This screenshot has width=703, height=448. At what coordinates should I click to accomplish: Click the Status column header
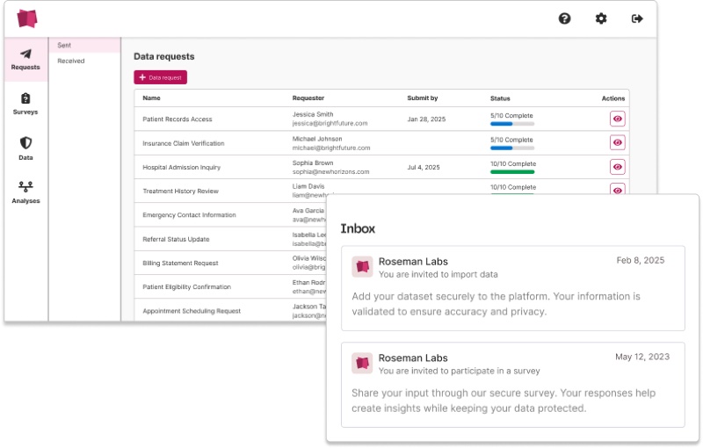pos(500,98)
